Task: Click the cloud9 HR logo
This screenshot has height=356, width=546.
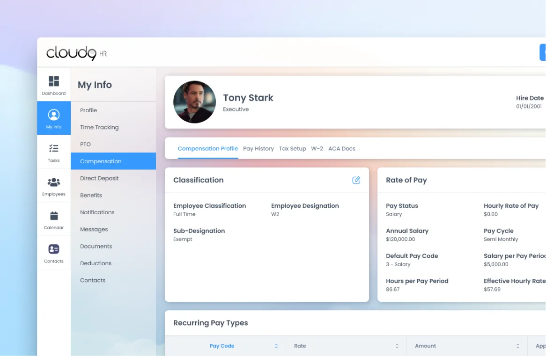Action: [x=77, y=53]
